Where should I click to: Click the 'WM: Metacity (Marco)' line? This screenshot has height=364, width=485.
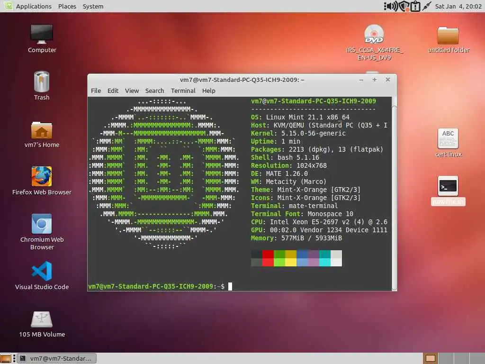(x=288, y=182)
